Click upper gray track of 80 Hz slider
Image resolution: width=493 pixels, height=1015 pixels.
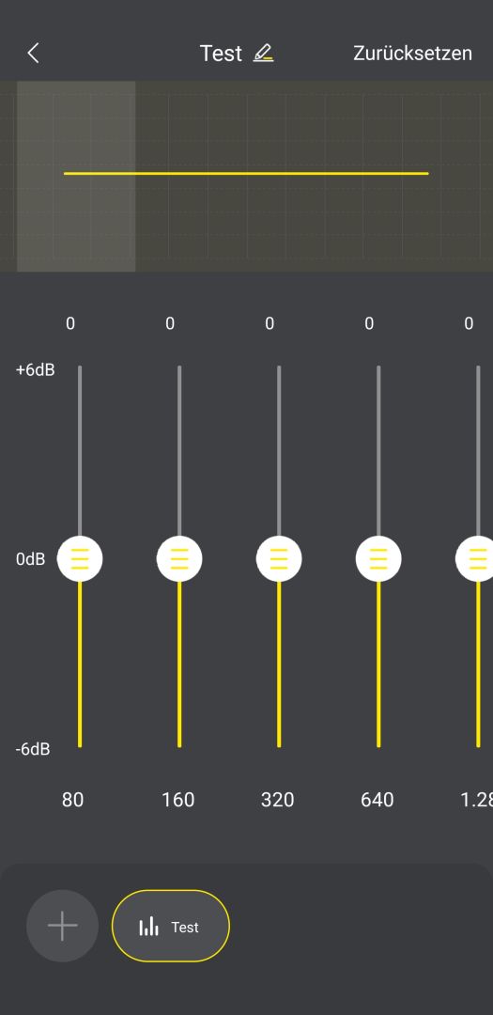pyautogui.click(x=80, y=451)
